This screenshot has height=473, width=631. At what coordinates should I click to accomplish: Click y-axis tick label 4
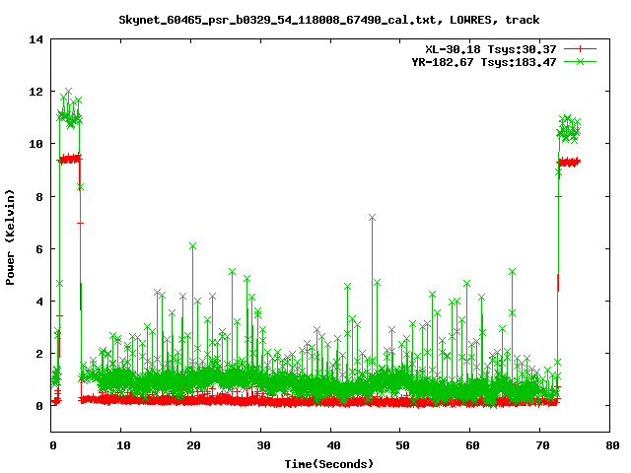click(x=39, y=302)
